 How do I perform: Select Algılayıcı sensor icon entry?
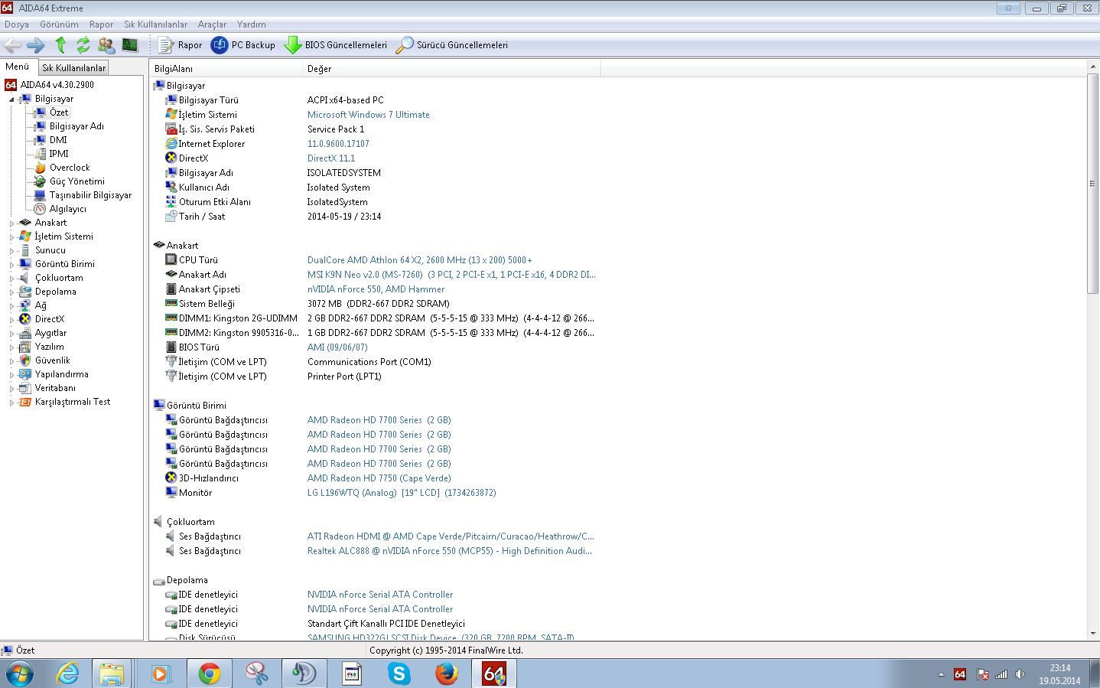pyautogui.click(x=40, y=209)
